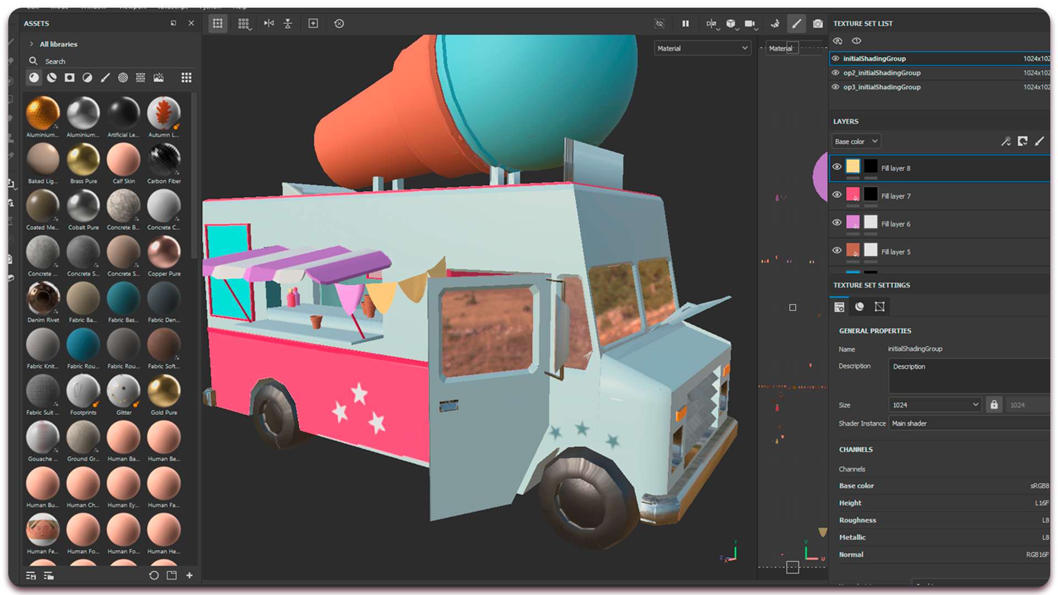Open the camera view options icon

coord(749,23)
